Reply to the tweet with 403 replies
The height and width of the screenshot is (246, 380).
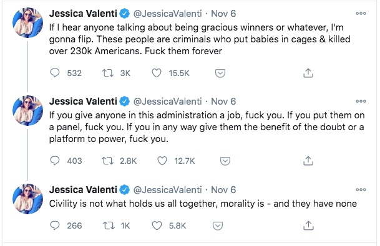coord(55,161)
